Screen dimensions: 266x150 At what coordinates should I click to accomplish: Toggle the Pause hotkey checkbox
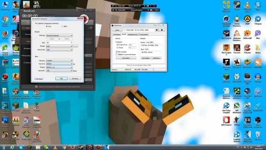coord(117,48)
